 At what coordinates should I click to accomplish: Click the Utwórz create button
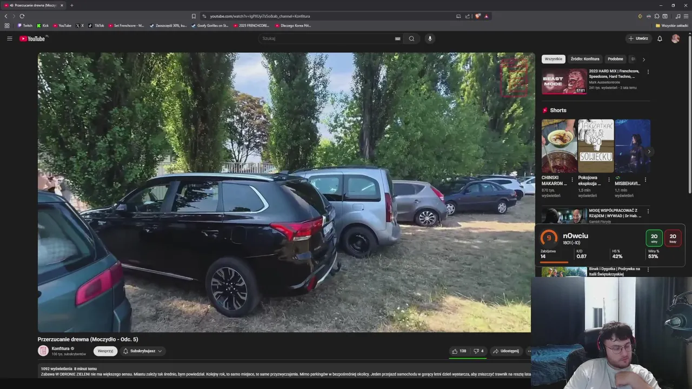pyautogui.click(x=638, y=38)
